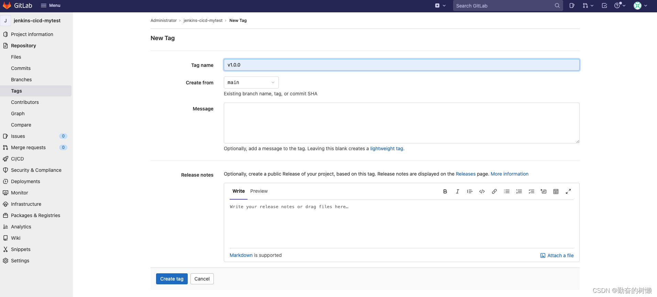Image resolution: width=657 pixels, height=297 pixels.
Task: Open the To-Do list icon
Action: [604, 5]
